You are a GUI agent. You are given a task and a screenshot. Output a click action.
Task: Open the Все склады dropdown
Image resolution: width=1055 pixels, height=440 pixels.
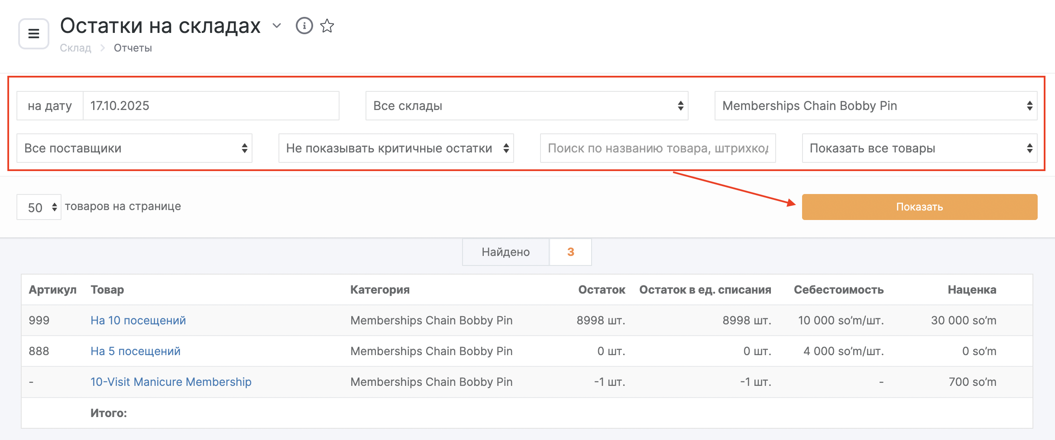pos(527,106)
